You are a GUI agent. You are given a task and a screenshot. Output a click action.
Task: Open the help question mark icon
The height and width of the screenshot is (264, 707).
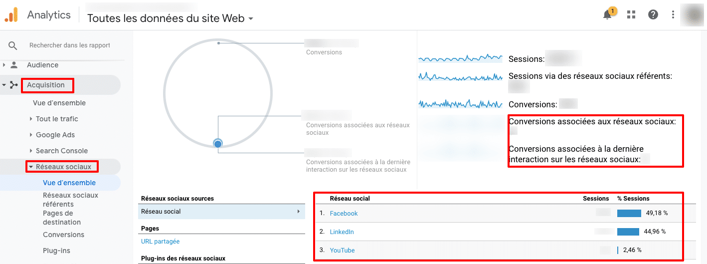coord(653,14)
